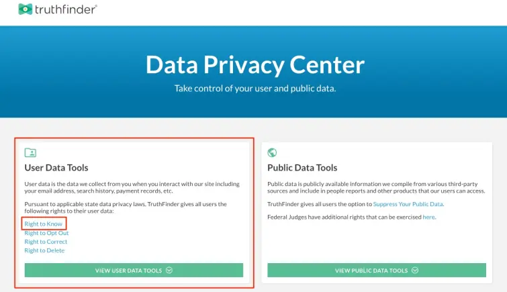Click the Data Privacy Center heading

tap(255, 64)
